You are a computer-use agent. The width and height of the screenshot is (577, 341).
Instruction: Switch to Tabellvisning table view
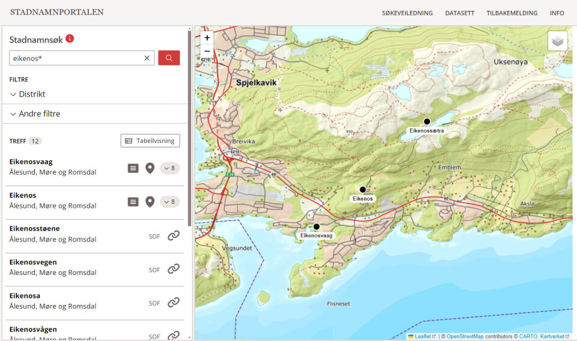click(150, 141)
